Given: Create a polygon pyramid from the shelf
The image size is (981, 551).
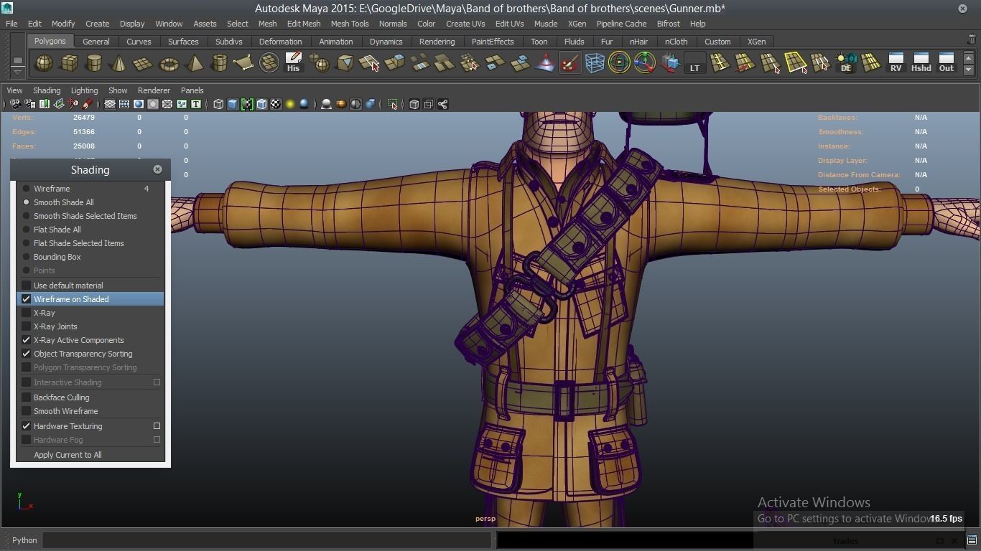Looking at the screenshot, I should (194, 63).
